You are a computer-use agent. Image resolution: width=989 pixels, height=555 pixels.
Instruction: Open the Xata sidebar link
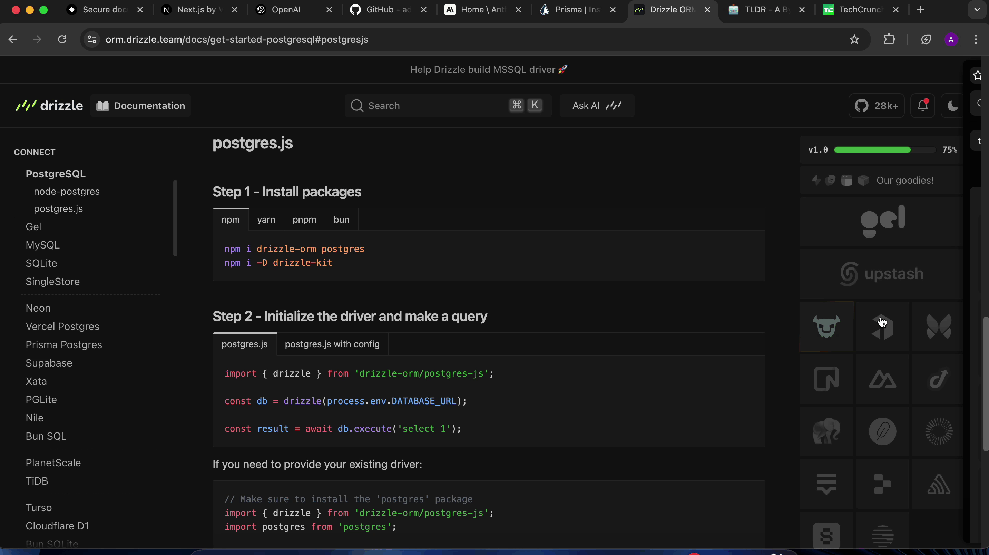tap(36, 381)
